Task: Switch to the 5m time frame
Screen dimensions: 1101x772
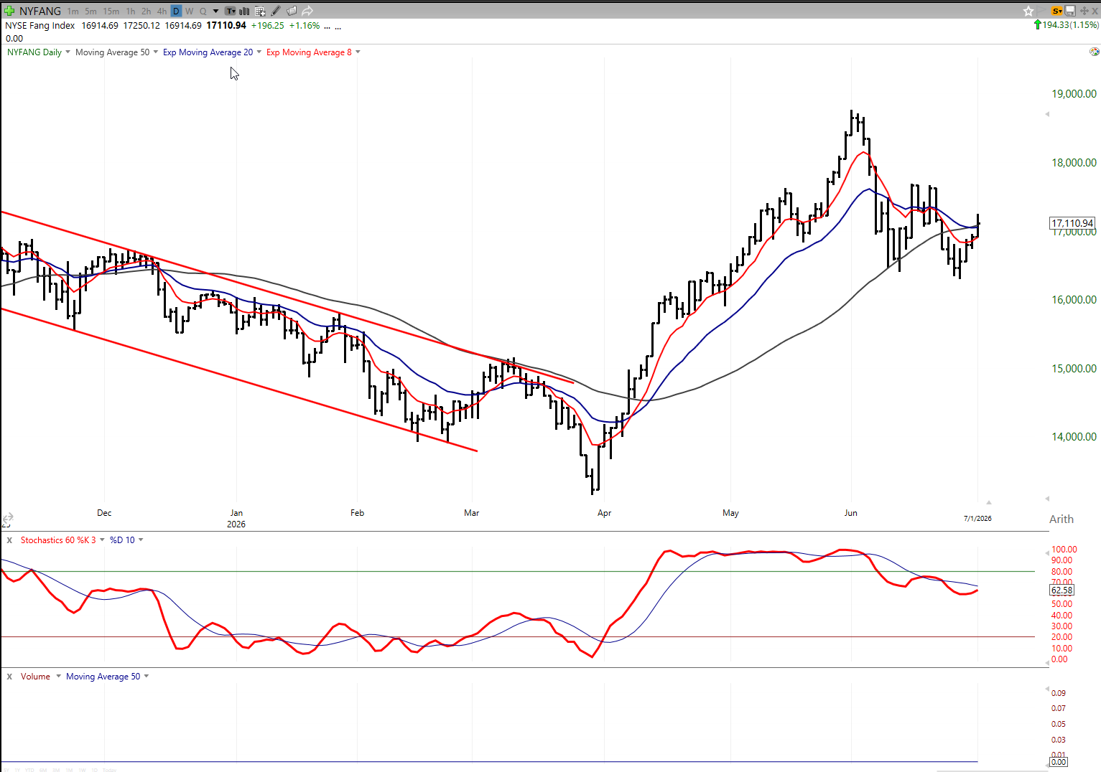Action: point(90,11)
